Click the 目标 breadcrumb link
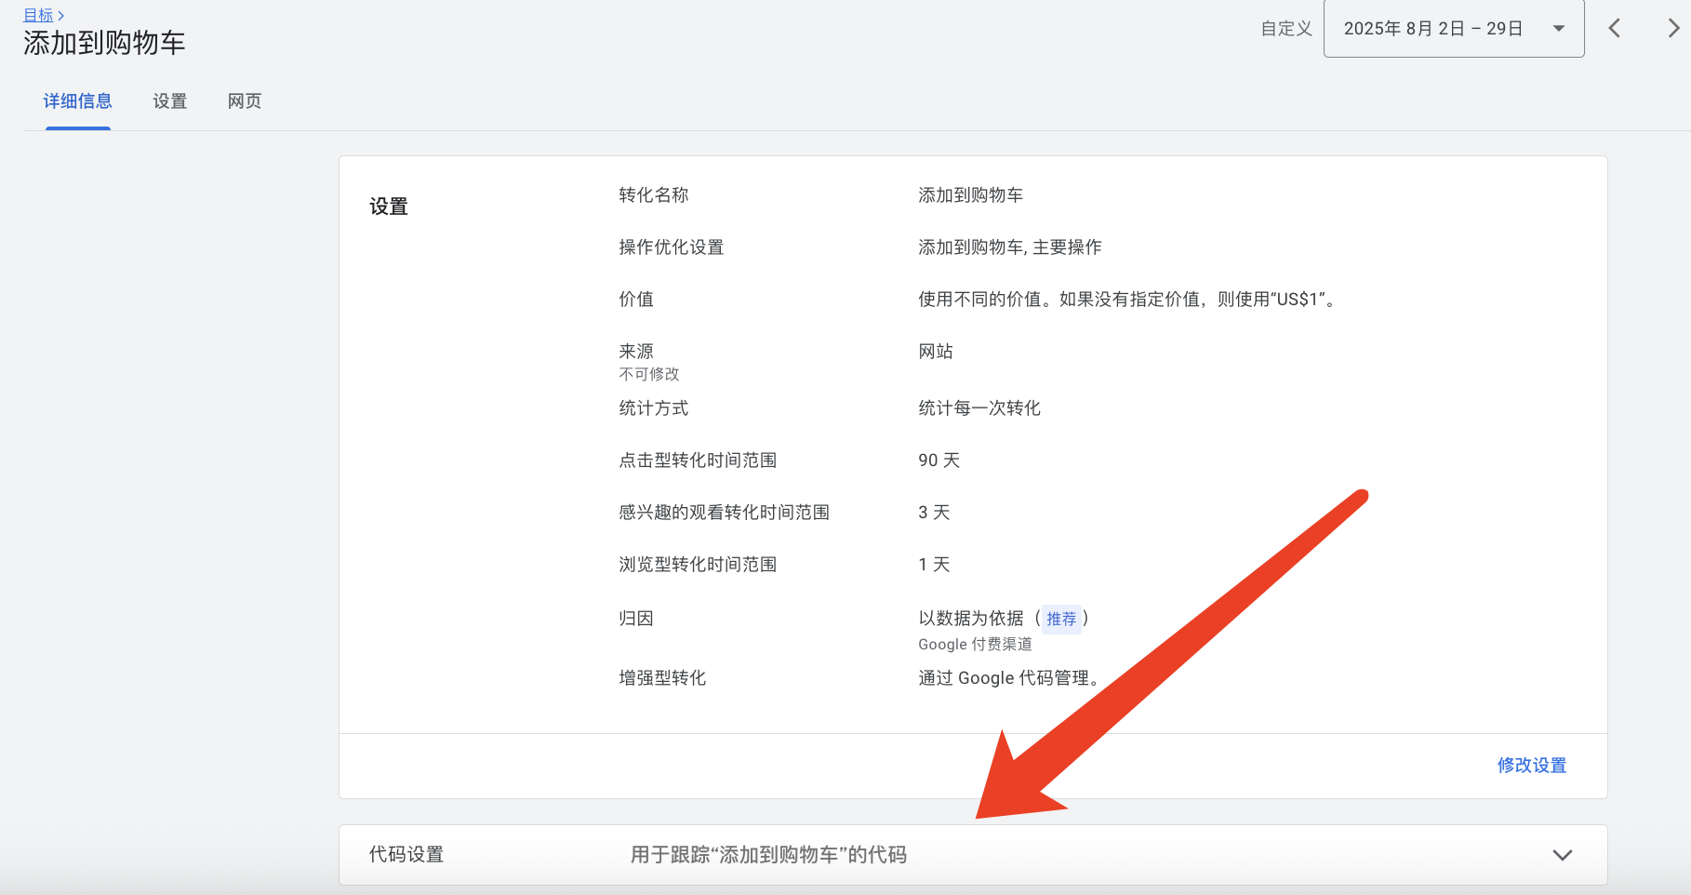The height and width of the screenshot is (895, 1691). pyautogui.click(x=38, y=15)
